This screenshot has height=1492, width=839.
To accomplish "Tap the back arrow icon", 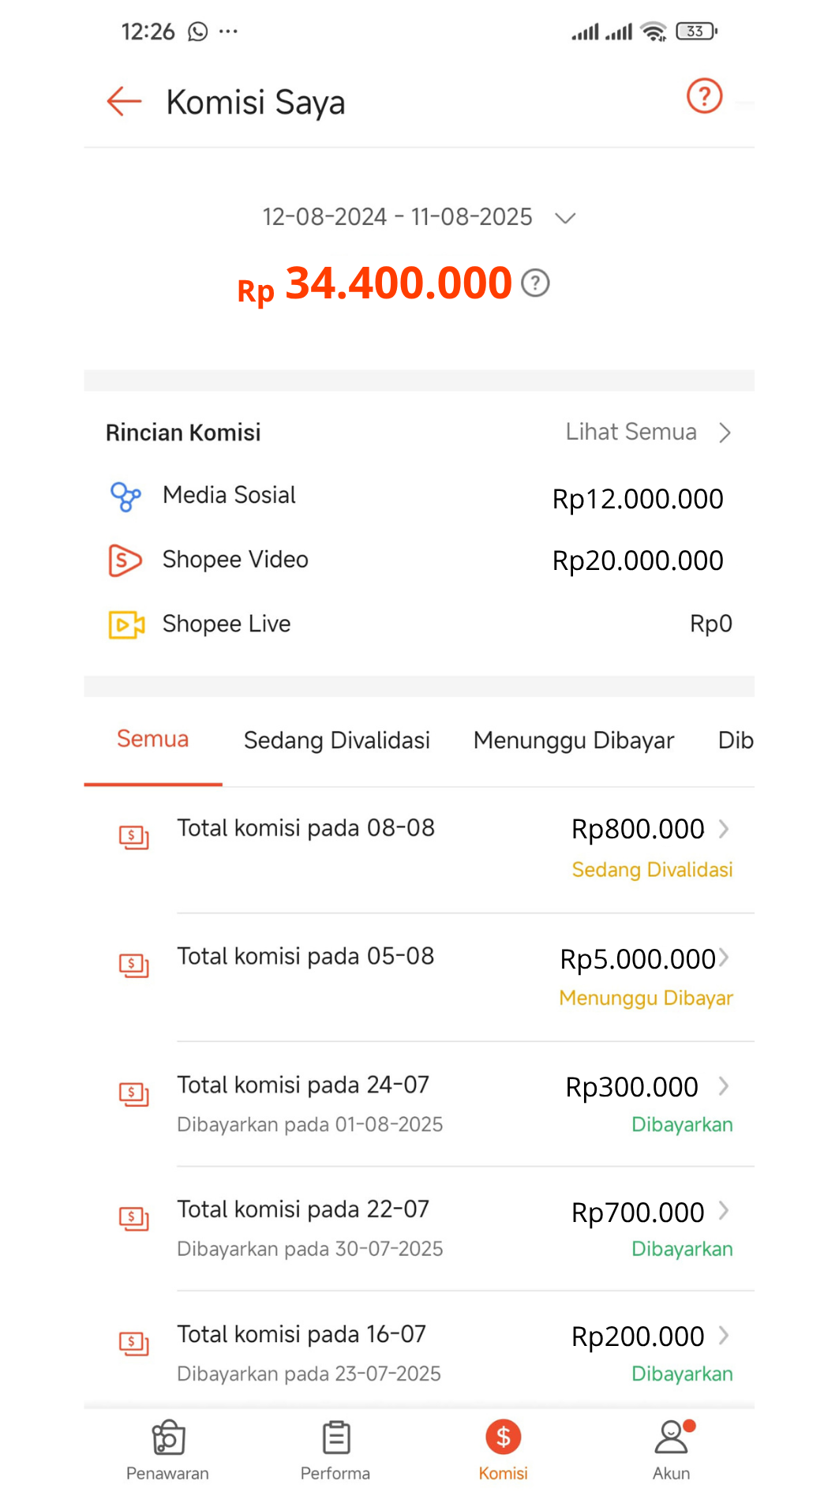I will point(124,102).
